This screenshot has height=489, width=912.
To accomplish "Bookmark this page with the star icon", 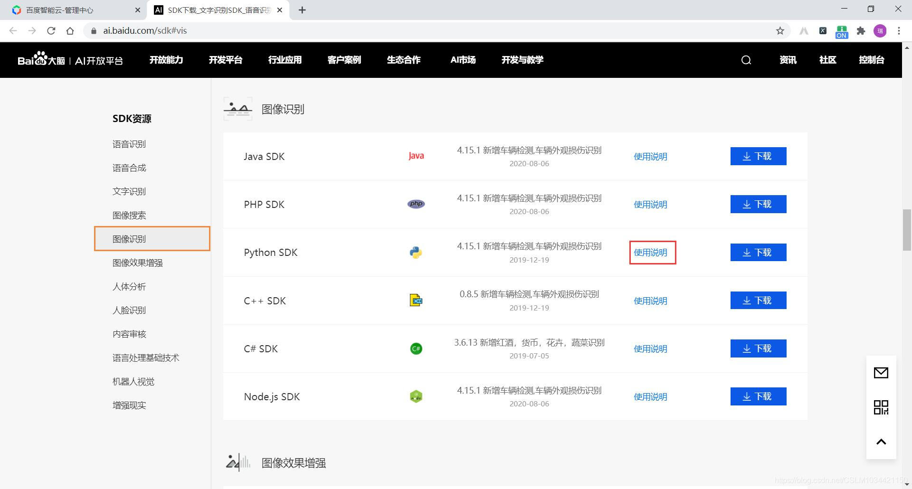I will (780, 30).
